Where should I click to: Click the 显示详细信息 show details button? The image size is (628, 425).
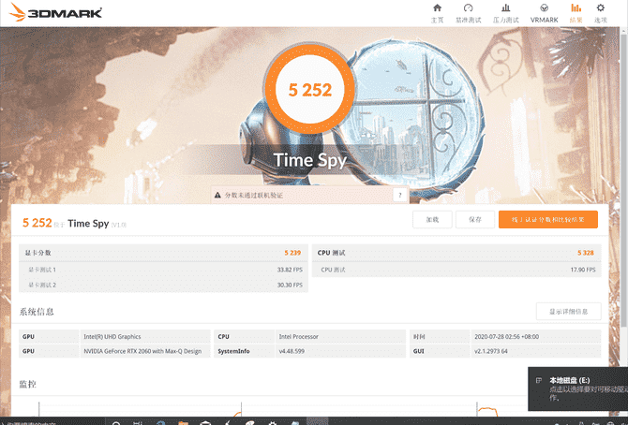click(568, 312)
